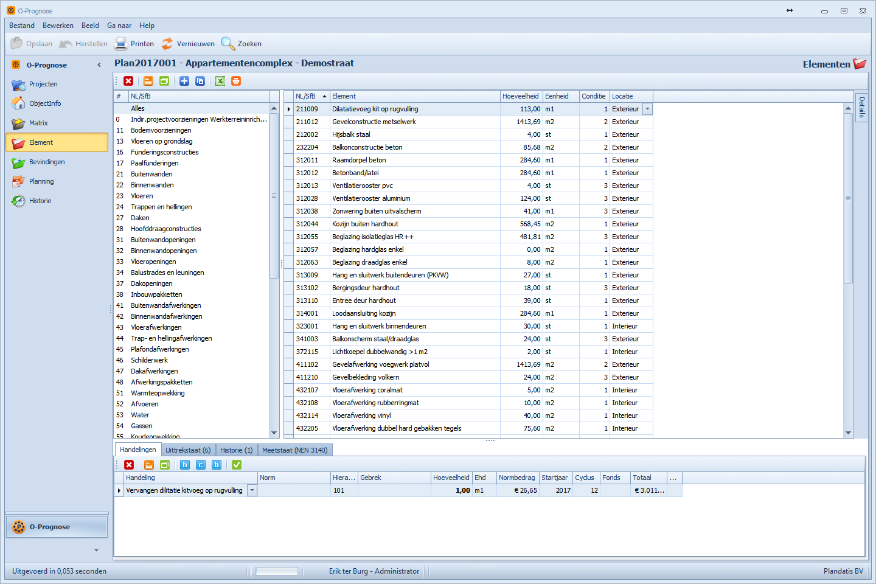Click orange list icon in Handelingen toolbar
The height and width of the screenshot is (584, 876).
pyautogui.click(x=149, y=465)
